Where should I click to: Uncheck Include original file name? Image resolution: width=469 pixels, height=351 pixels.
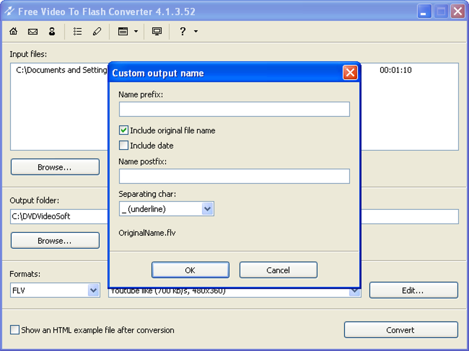click(x=124, y=130)
